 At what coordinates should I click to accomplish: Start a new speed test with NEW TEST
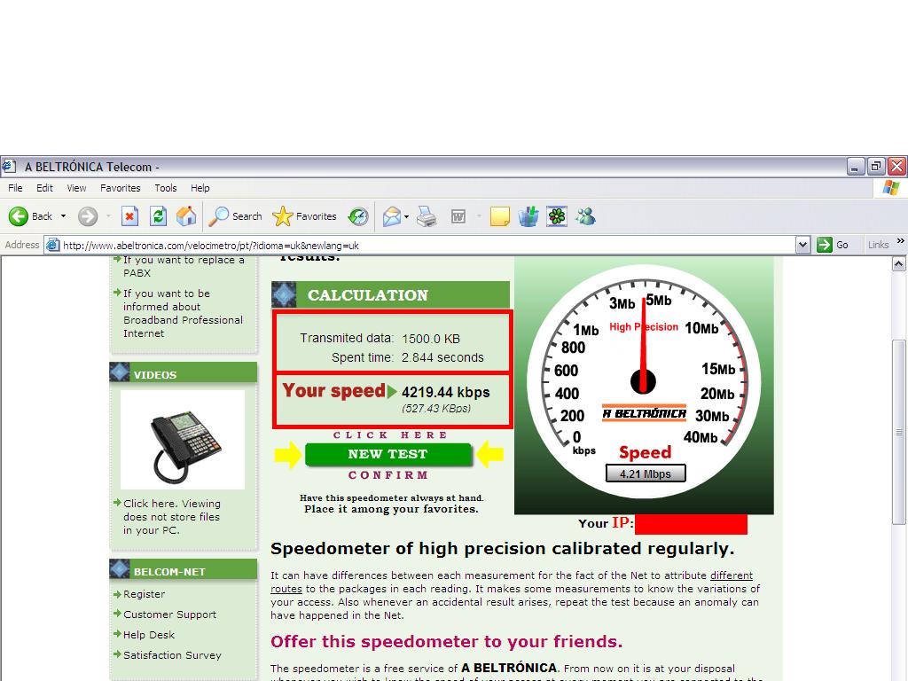[388, 454]
